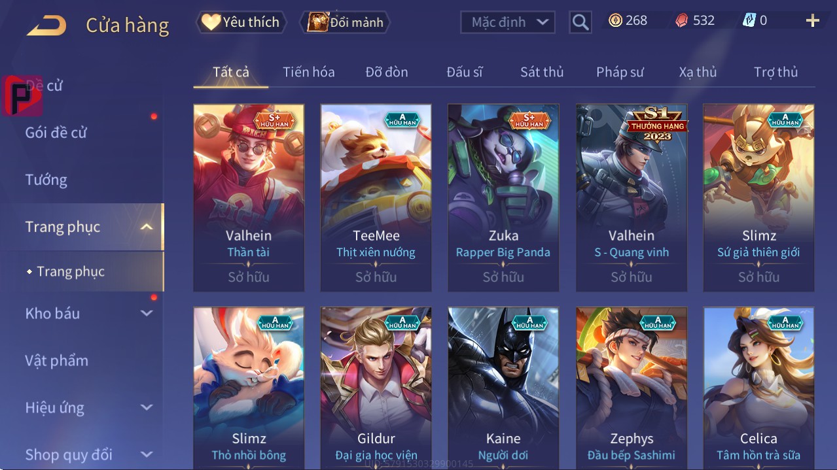Open Yêu thích heart favorites
The height and width of the screenshot is (470, 837).
pyautogui.click(x=241, y=22)
